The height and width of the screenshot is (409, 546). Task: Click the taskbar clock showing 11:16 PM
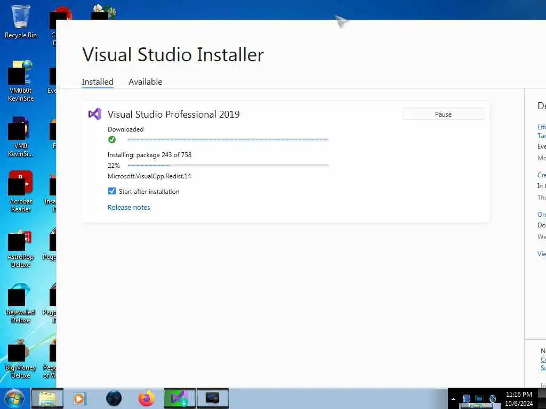(519, 399)
